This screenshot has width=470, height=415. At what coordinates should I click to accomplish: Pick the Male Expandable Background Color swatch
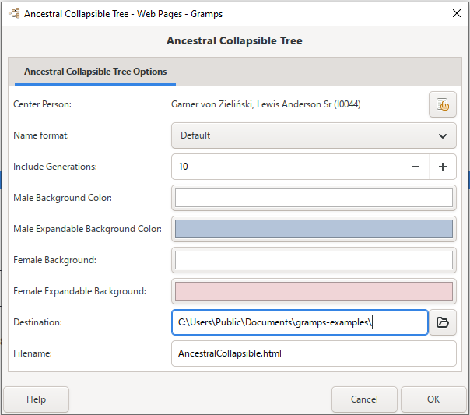(314, 229)
